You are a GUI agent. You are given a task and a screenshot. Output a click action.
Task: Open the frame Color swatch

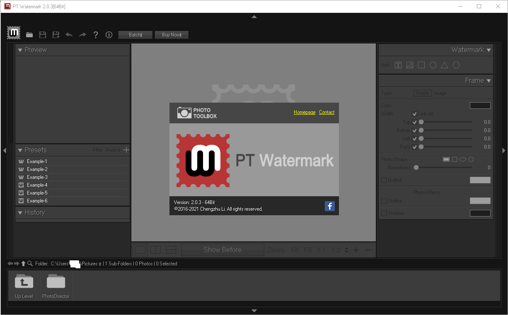[x=480, y=106]
